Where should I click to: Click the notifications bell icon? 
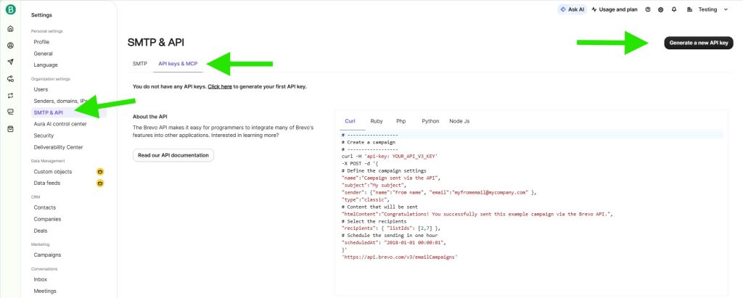pyautogui.click(x=674, y=9)
